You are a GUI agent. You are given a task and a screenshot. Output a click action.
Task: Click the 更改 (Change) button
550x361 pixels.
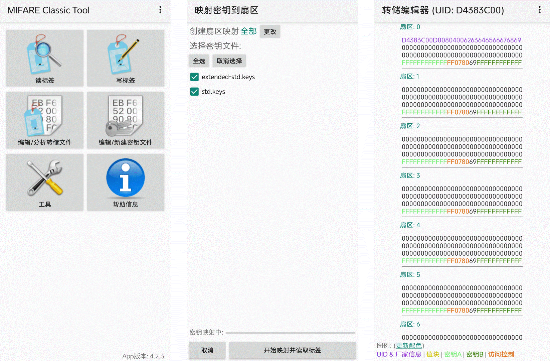270,32
